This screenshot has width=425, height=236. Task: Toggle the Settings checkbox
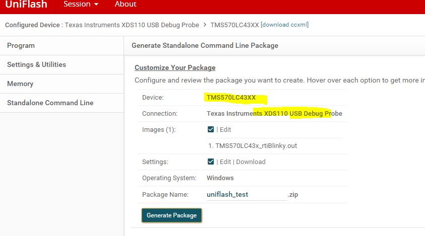211,162
